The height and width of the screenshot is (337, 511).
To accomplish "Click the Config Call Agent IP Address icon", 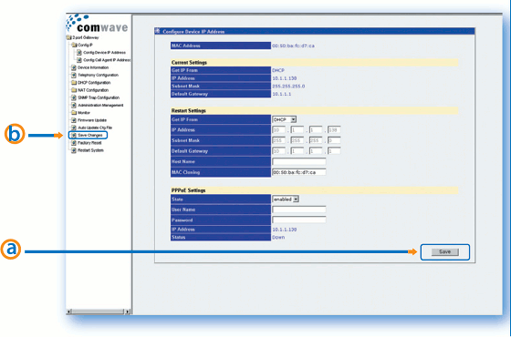I will click(79, 60).
